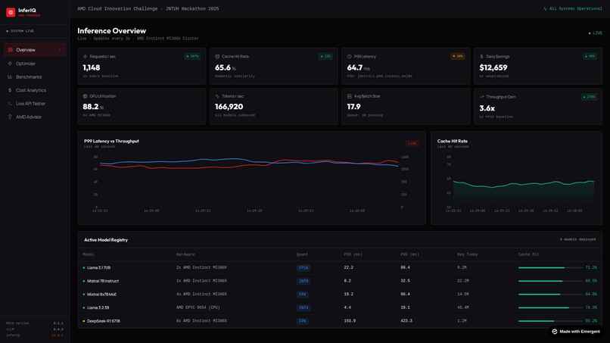Open the Optimizer sidebar item

[x=35, y=64]
